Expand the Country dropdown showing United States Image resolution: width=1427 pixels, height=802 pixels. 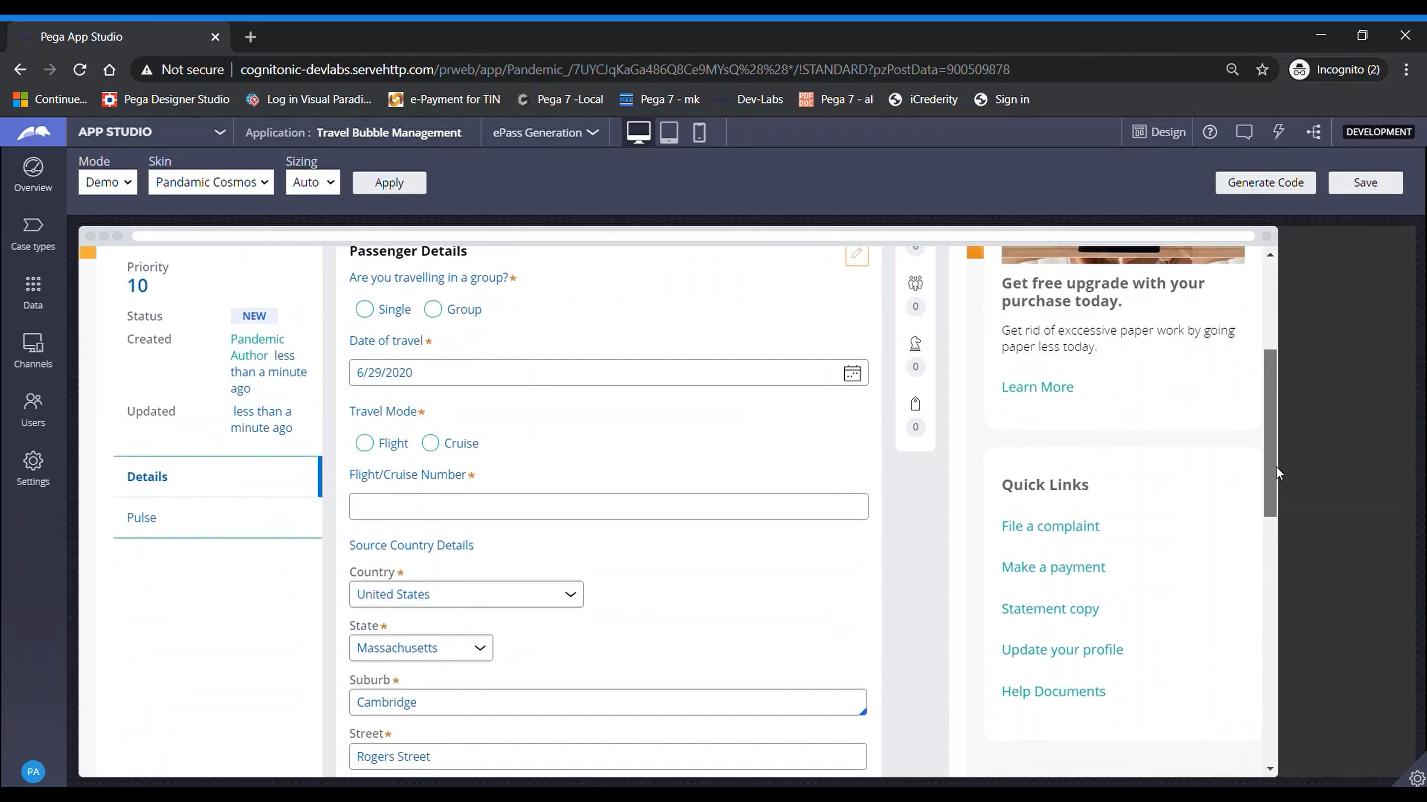coord(466,594)
